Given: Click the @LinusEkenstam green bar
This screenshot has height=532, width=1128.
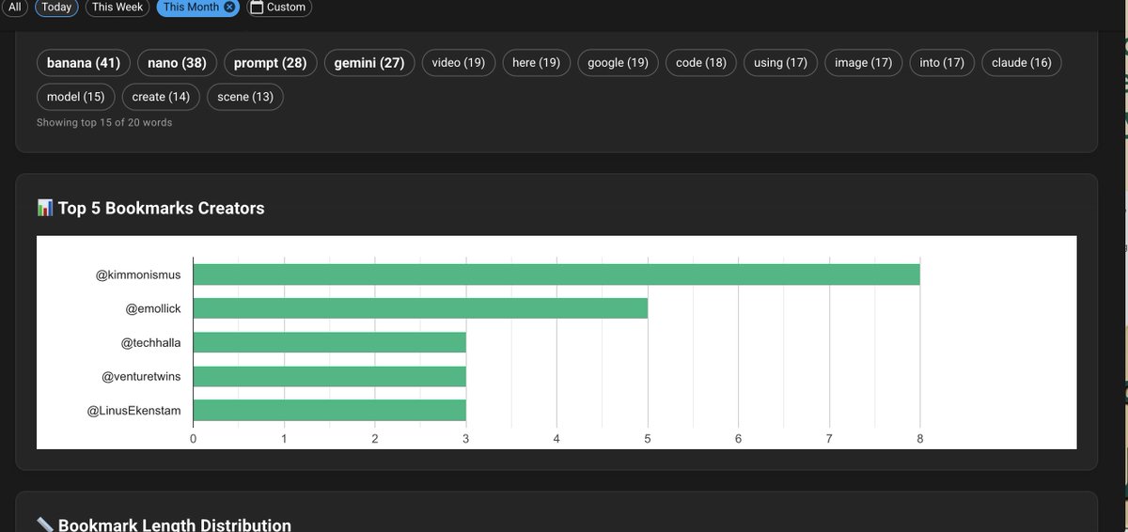Looking at the screenshot, I should point(329,411).
